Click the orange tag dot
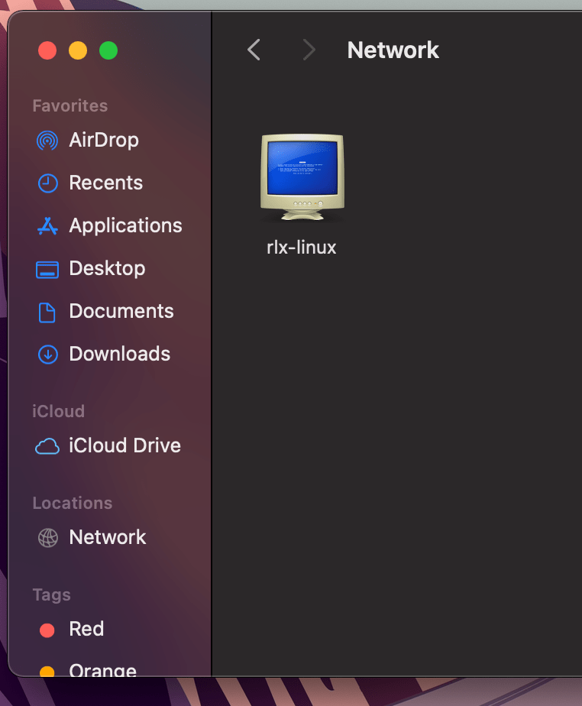This screenshot has height=706, width=582. (x=47, y=672)
